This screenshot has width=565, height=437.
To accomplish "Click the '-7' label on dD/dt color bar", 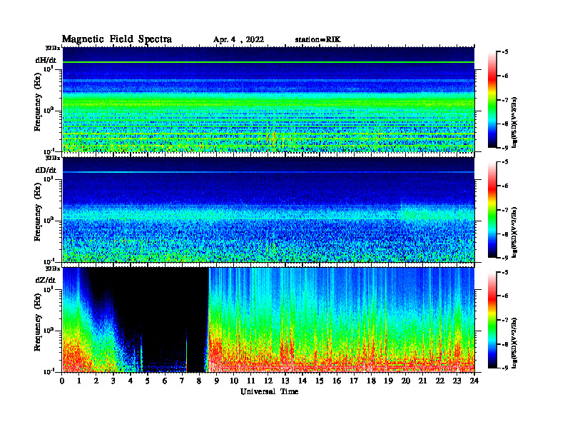I will [x=505, y=210].
